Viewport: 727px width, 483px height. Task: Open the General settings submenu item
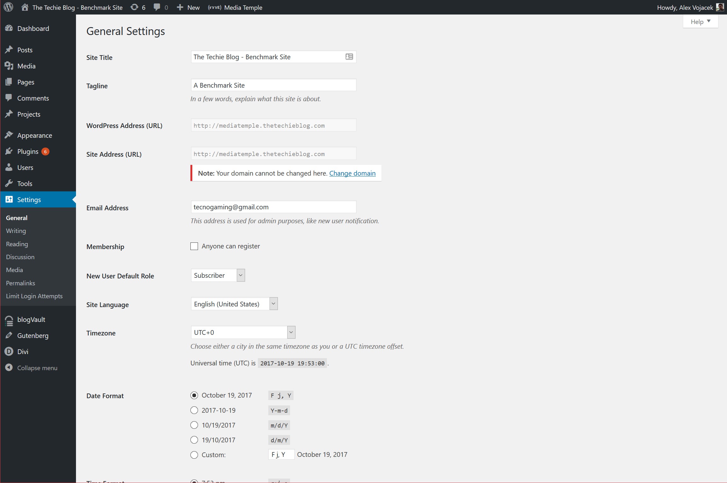click(17, 218)
